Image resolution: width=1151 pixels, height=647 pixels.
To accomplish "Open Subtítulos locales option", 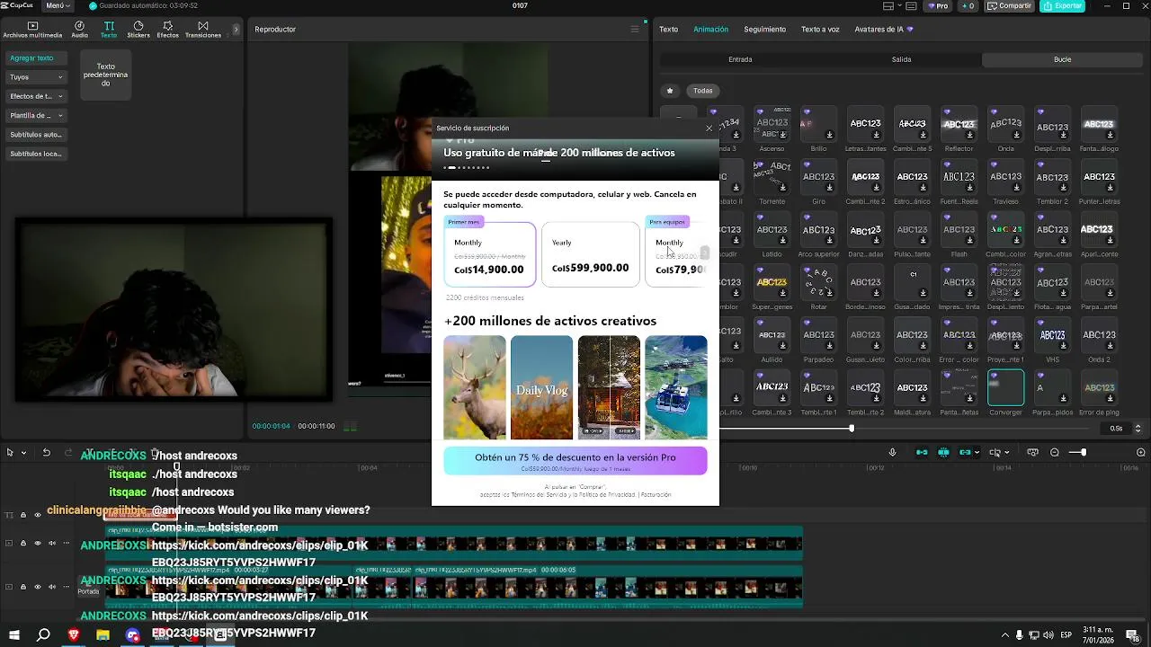I will pyautogui.click(x=36, y=154).
